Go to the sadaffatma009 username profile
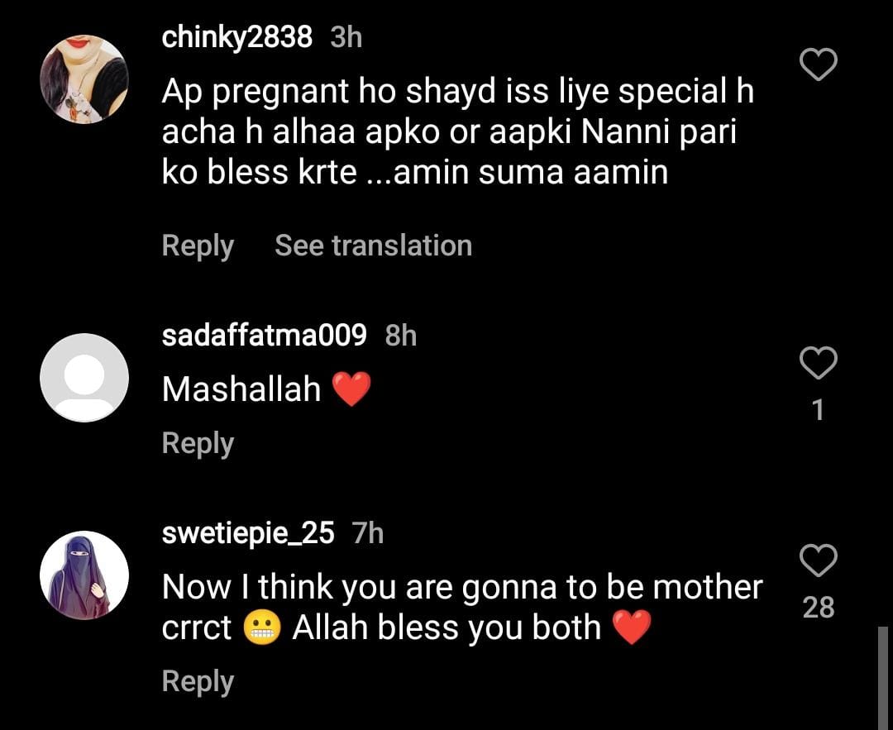Image resolution: width=893 pixels, height=730 pixels. tap(264, 335)
